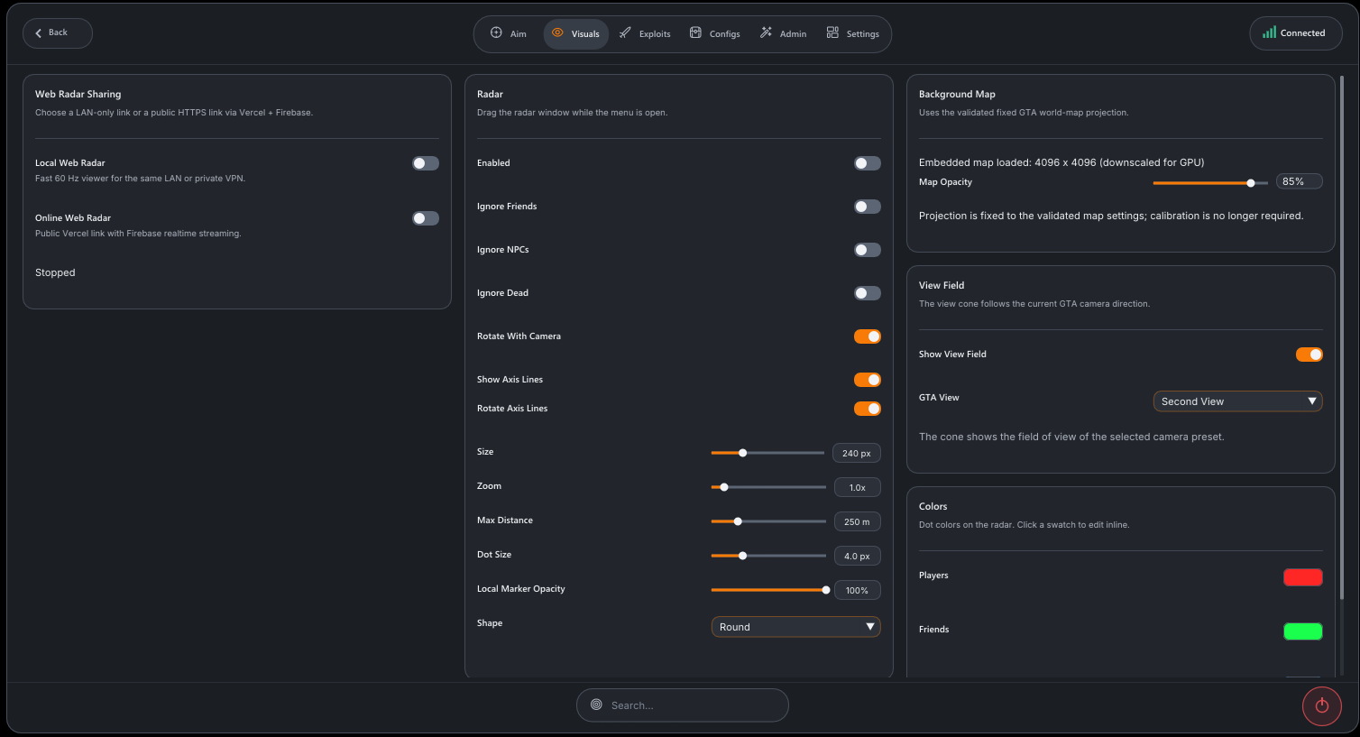
Task: Click the Settings grid icon
Action: (832, 32)
